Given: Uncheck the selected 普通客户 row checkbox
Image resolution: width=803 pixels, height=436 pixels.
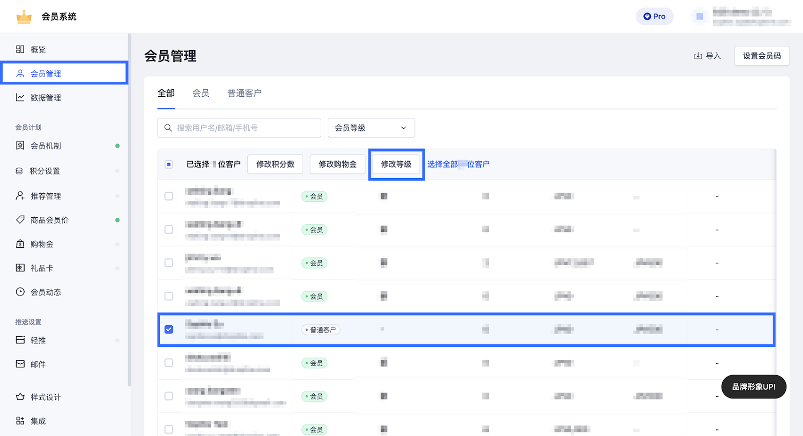Looking at the screenshot, I should [x=169, y=330].
